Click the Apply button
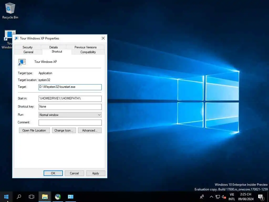Image resolution: width=269 pixels, height=202 pixels. click(96, 173)
